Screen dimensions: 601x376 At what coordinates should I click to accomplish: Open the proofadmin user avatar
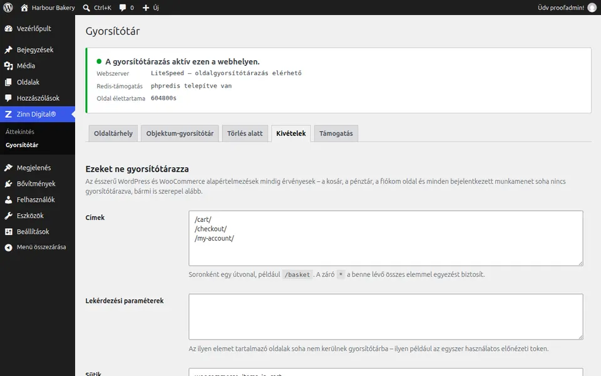tap(592, 8)
